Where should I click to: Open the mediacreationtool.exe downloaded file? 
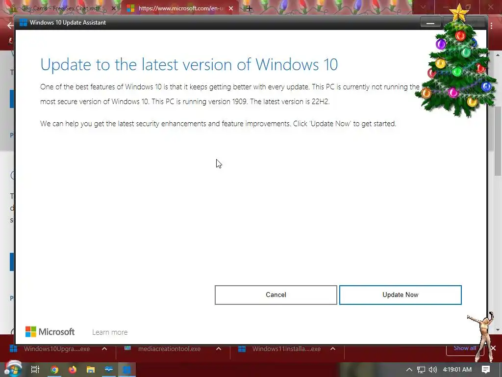click(169, 349)
